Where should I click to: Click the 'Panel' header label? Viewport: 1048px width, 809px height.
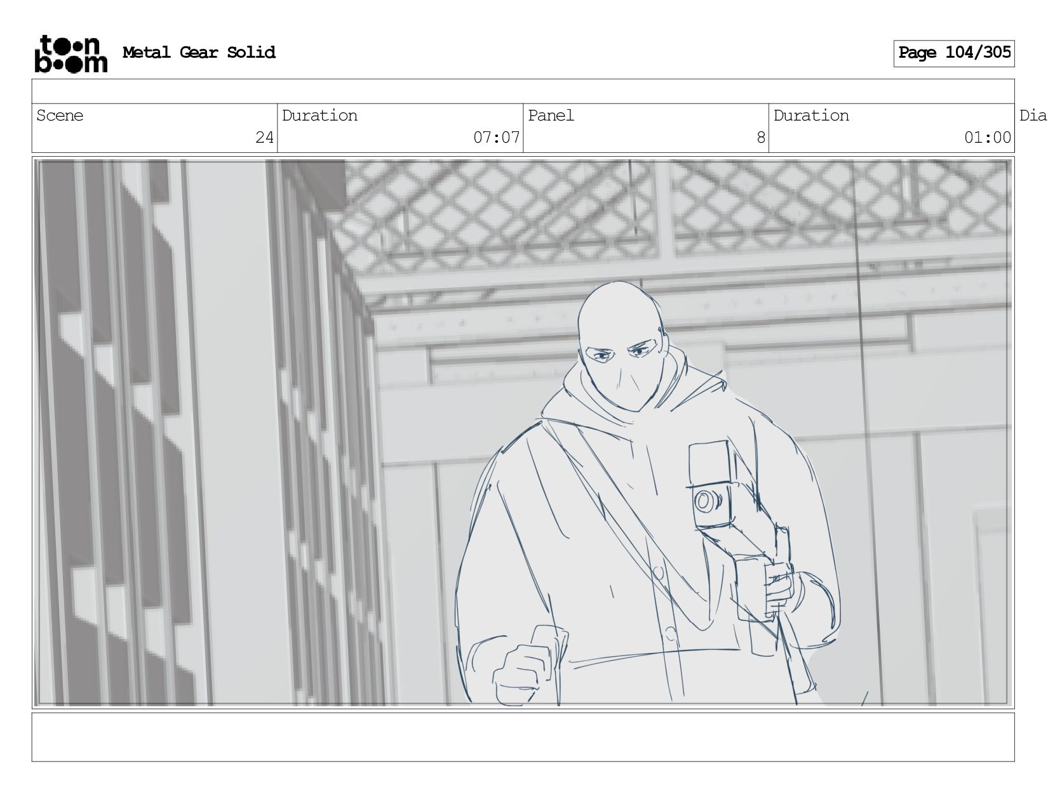551,115
